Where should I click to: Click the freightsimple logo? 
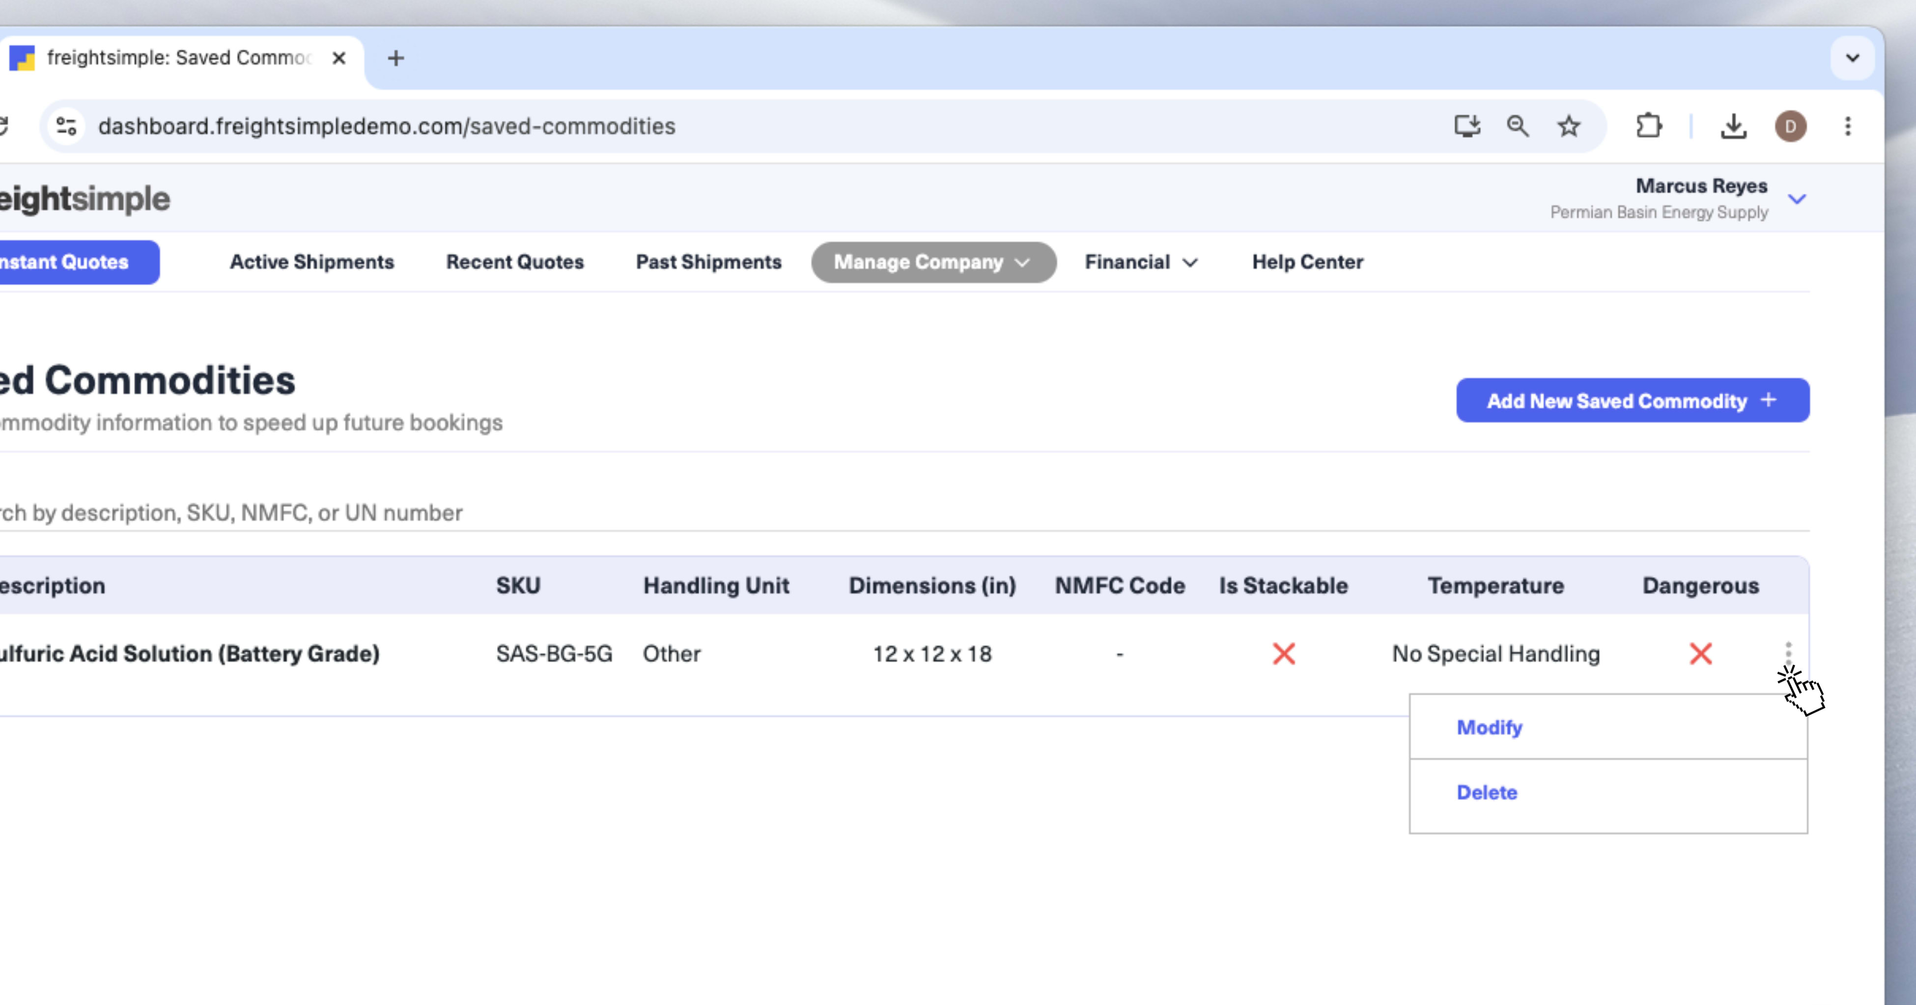(85, 199)
